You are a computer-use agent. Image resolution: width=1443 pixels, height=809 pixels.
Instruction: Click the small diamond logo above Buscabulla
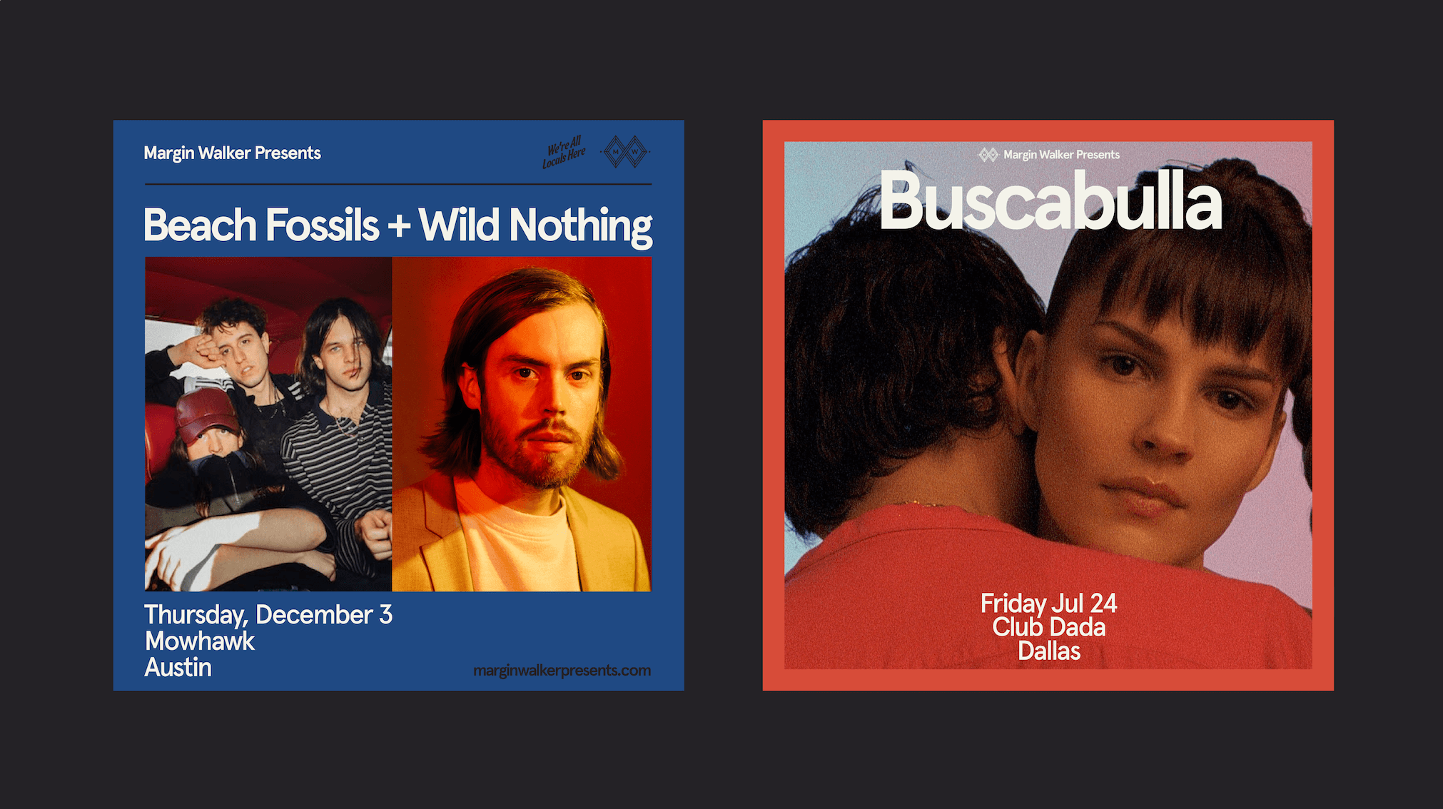coord(988,154)
